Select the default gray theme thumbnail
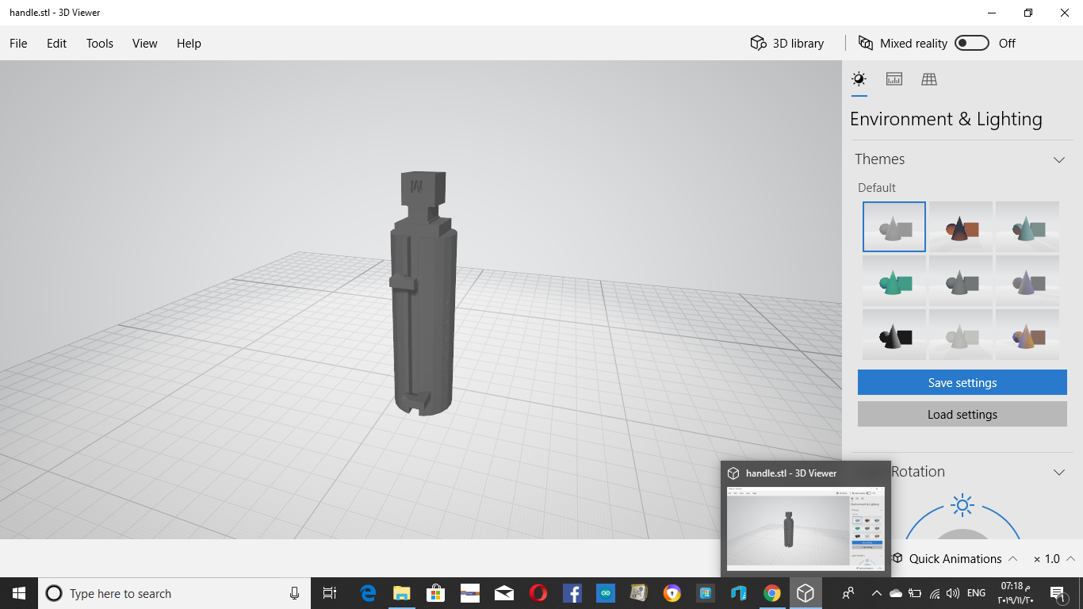1083x609 pixels. point(894,227)
